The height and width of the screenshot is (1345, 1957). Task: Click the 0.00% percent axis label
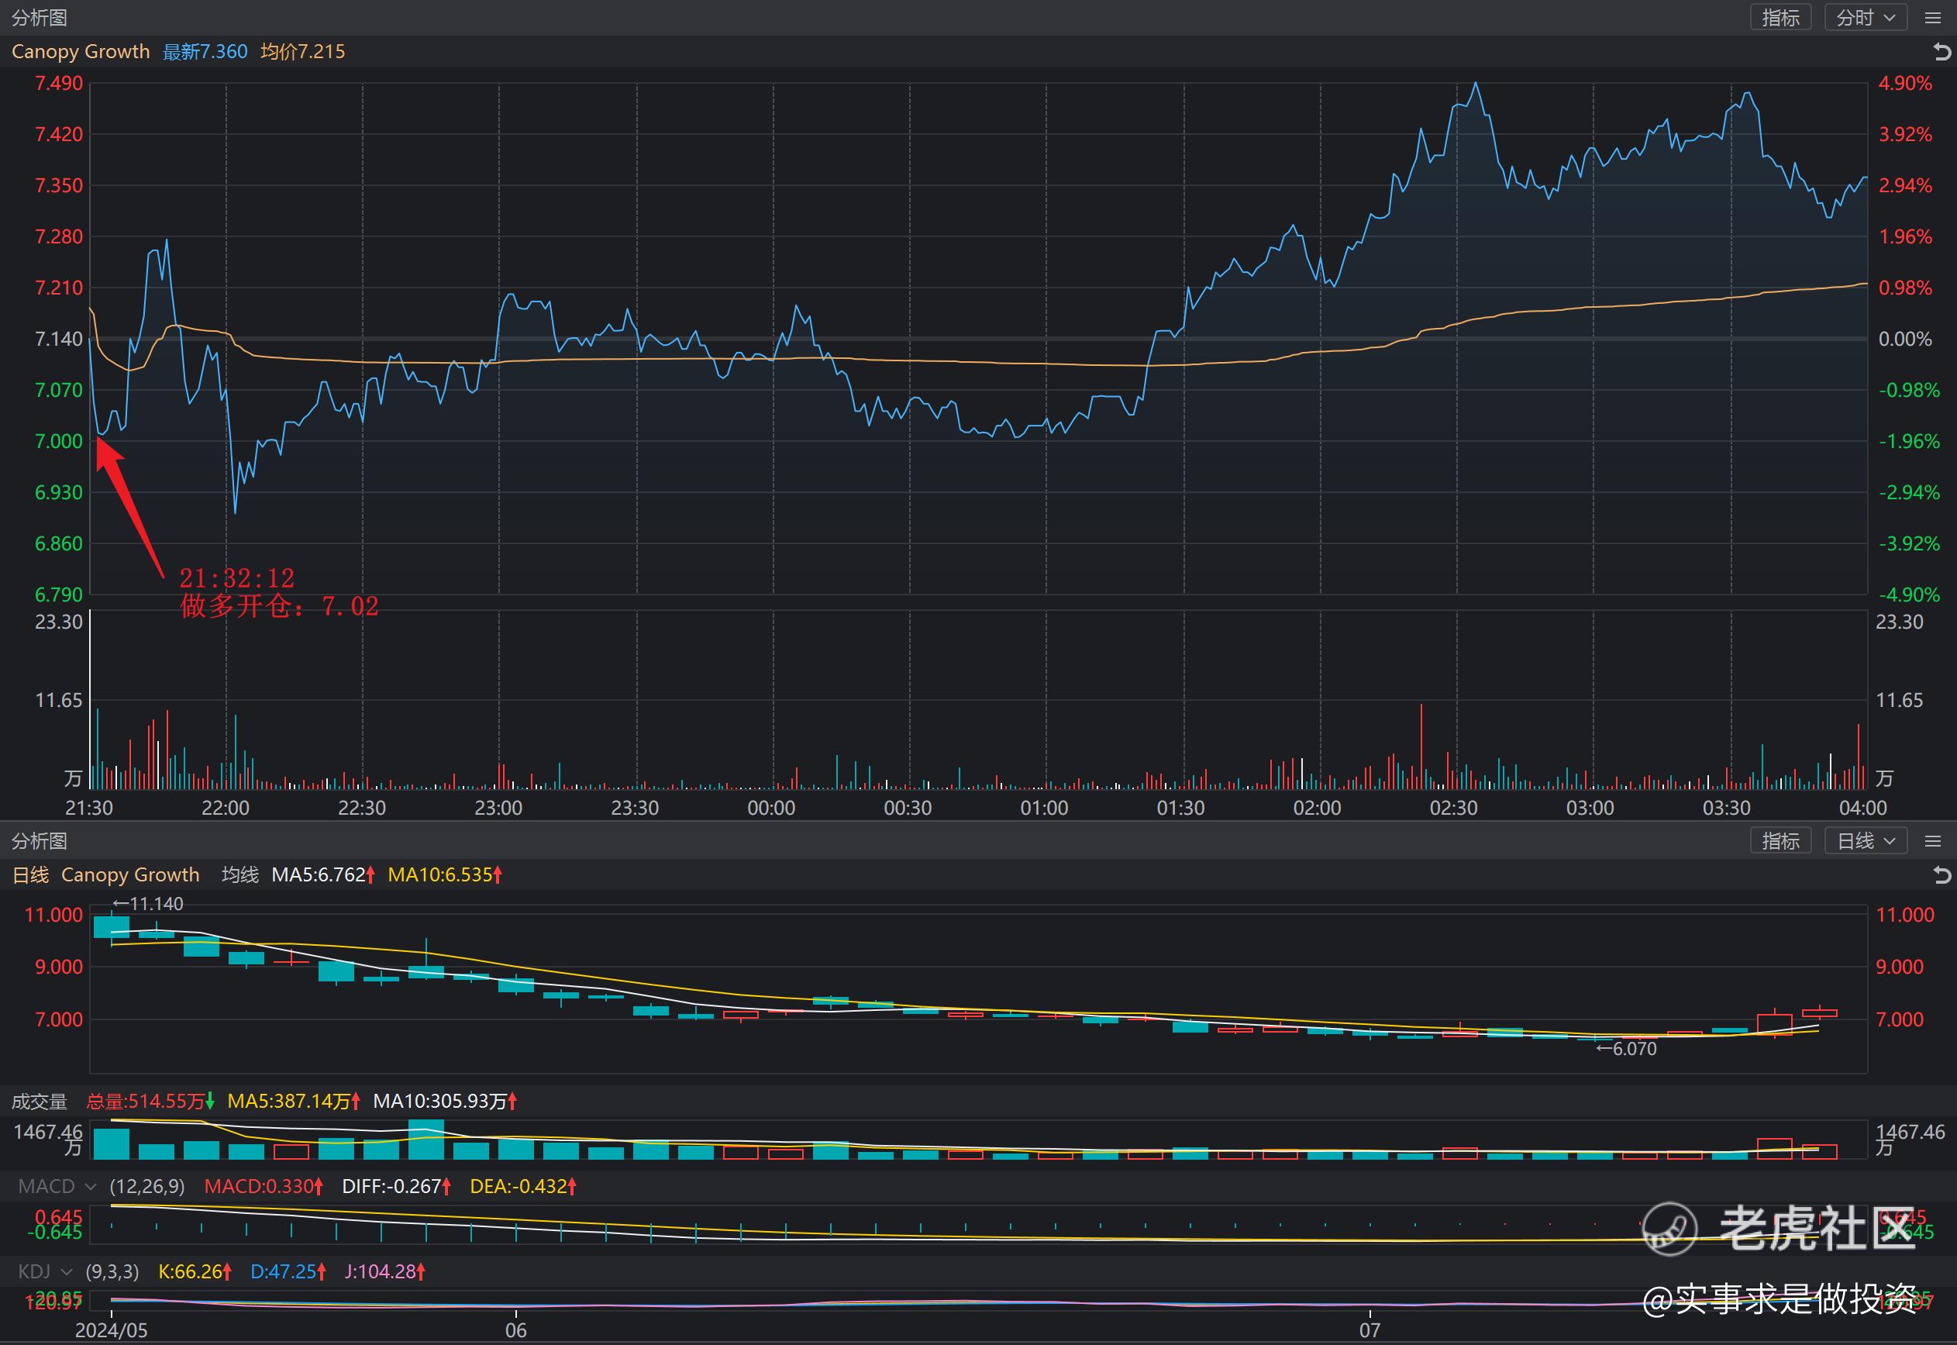coord(1906,340)
